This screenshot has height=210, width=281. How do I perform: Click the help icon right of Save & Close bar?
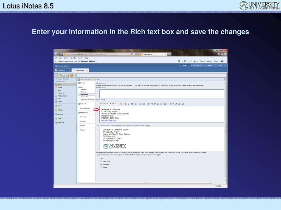pyautogui.click(x=225, y=80)
